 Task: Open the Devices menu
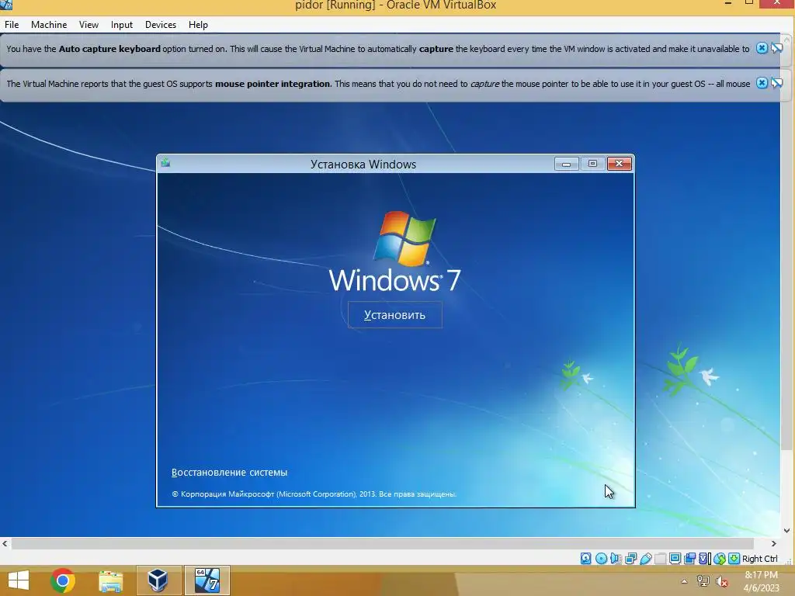[161, 25]
